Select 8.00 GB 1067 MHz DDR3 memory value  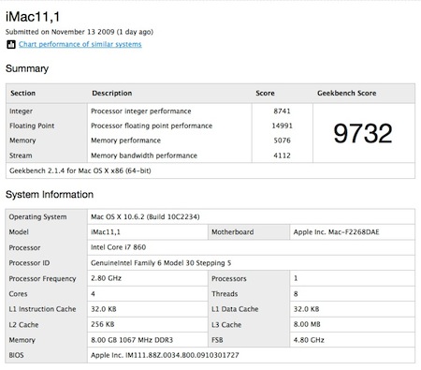click(x=132, y=340)
